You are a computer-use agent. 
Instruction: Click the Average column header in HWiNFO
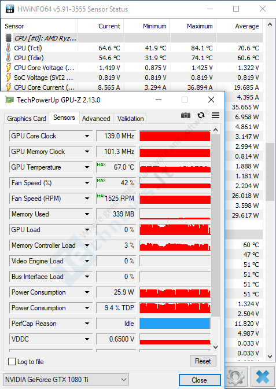coord(240,26)
